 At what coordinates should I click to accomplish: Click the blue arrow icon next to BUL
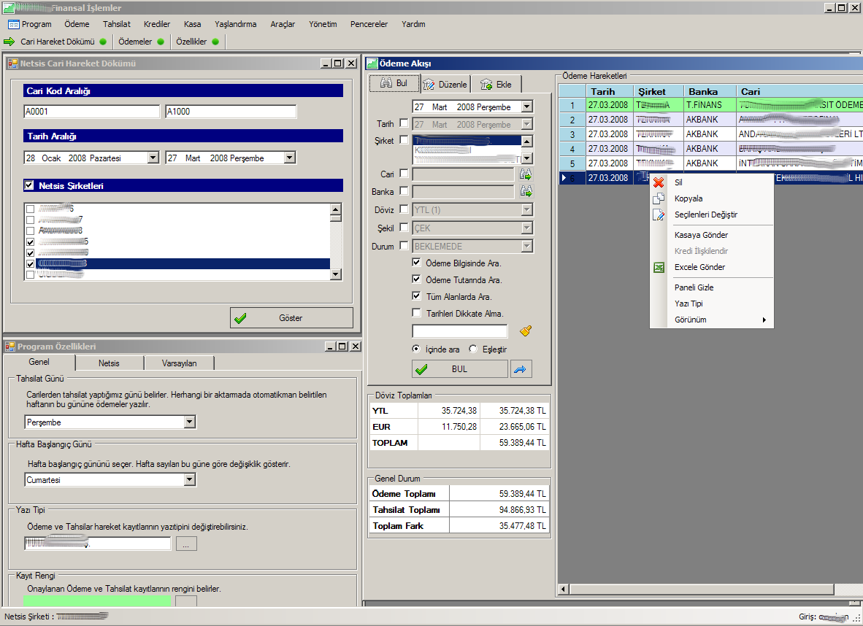pos(521,369)
